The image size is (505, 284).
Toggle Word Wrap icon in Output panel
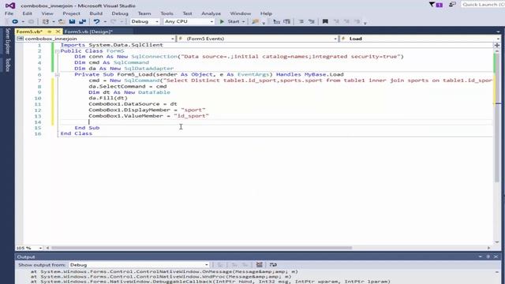pyautogui.click(x=273, y=265)
